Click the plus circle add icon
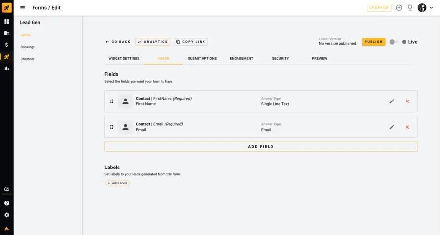This screenshot has height=235, width=440. click(x=399, y=8)
